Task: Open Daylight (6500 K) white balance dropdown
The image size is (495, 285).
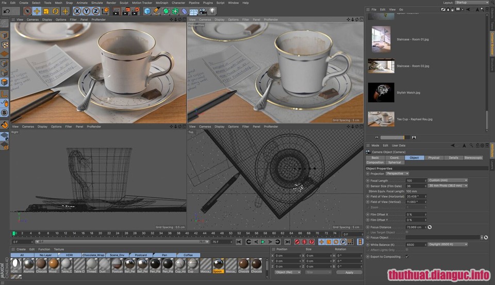Action: pos(448,245)
